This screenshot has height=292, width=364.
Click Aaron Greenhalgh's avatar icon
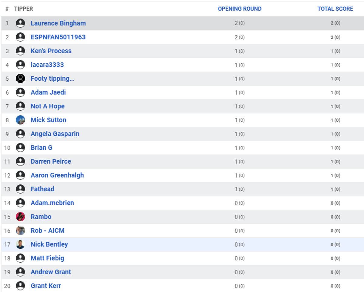20,175
